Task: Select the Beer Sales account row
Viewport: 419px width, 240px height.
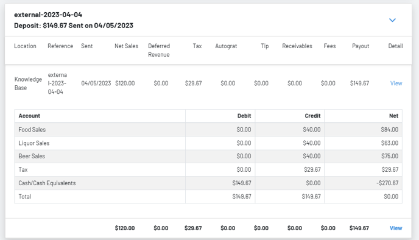Action: pos(208,156)
